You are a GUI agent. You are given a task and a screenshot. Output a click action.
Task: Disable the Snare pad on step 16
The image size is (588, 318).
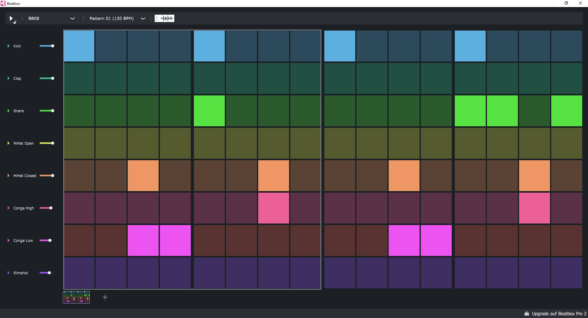567,111
